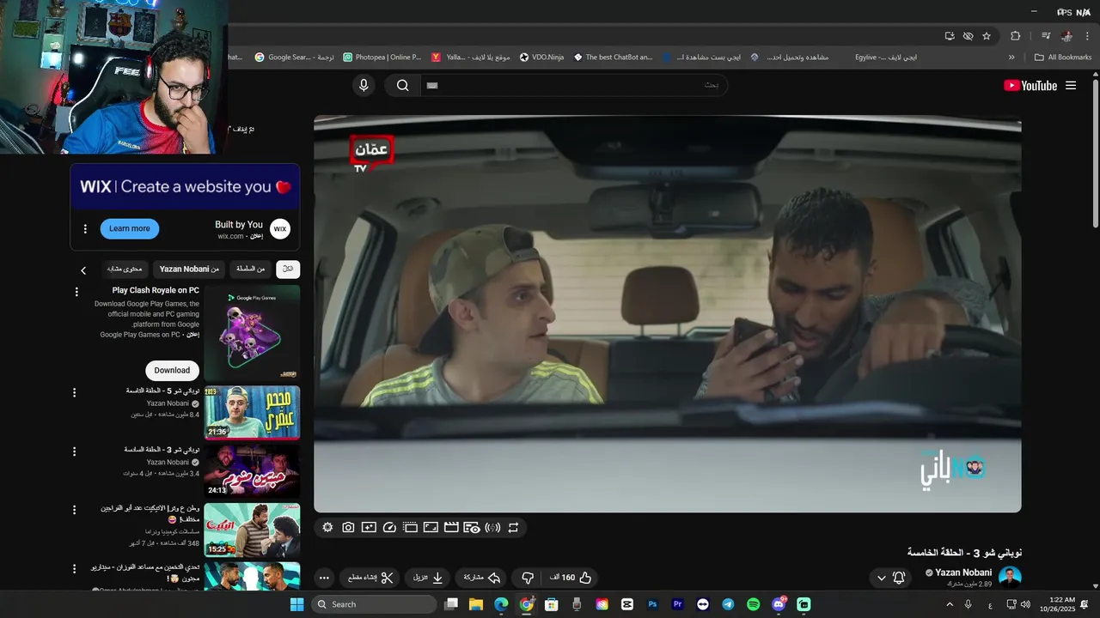Viewport: 1100px width, 618px height.
Task: Click the Clip scissors button
Action: click(370, 578)
